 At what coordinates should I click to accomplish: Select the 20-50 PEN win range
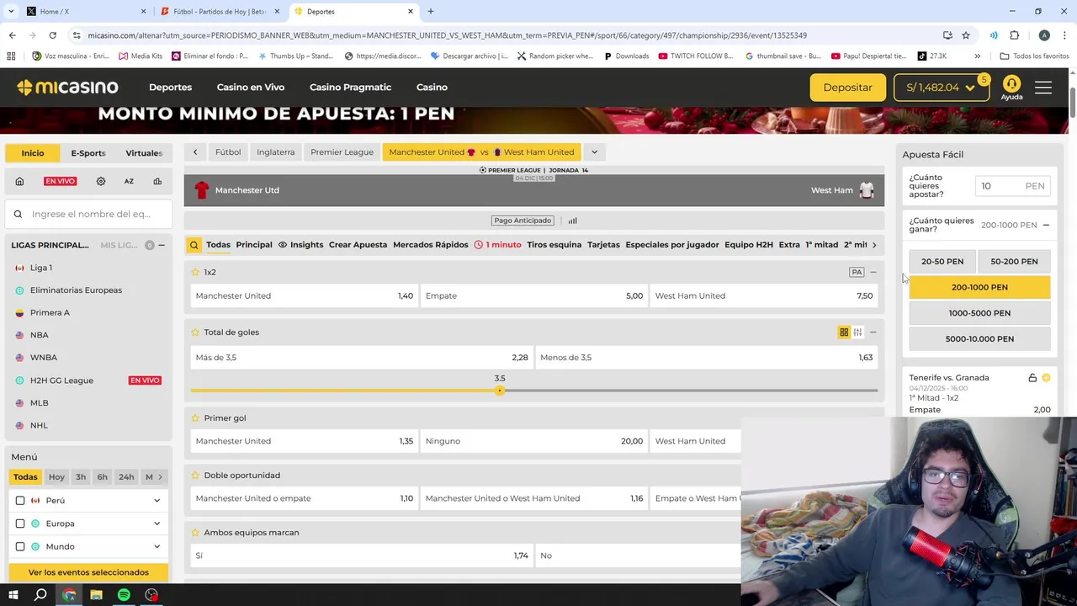click(x=942, y=262)
